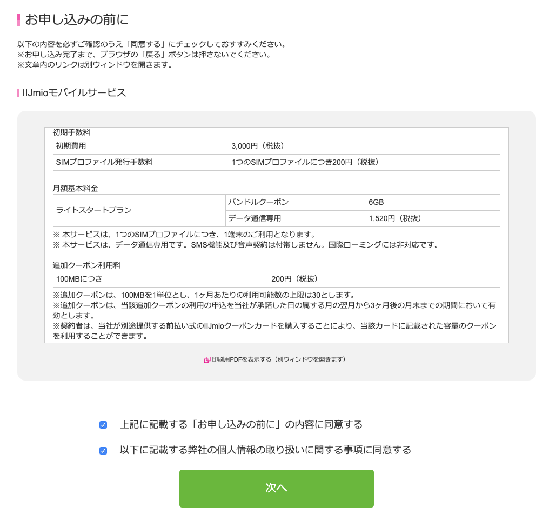Click the 1つのSIMプロファイルにつき200円 cell

pyautogui.click(x=364, y=163)
